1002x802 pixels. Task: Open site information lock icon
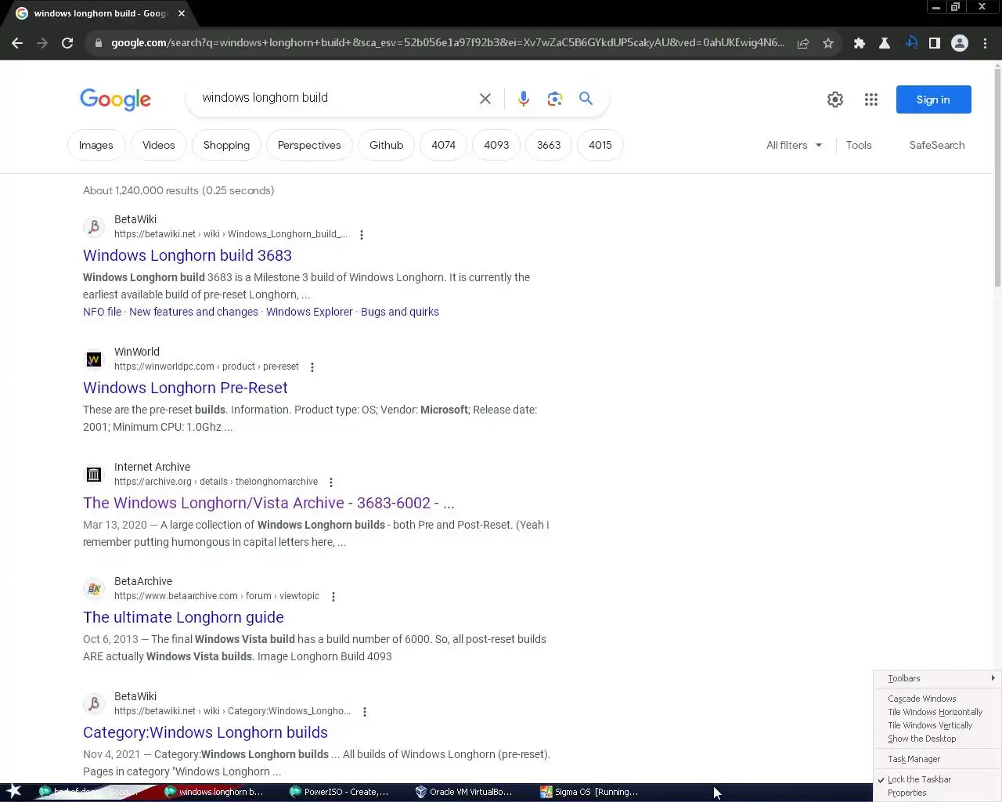click(99, 43)
